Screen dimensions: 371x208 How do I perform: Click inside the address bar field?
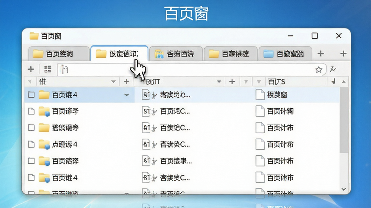click(192, 70)
